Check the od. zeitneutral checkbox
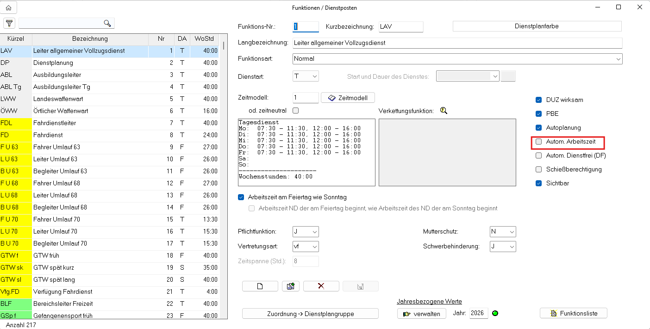650x329 pixels. coord(296,111)
